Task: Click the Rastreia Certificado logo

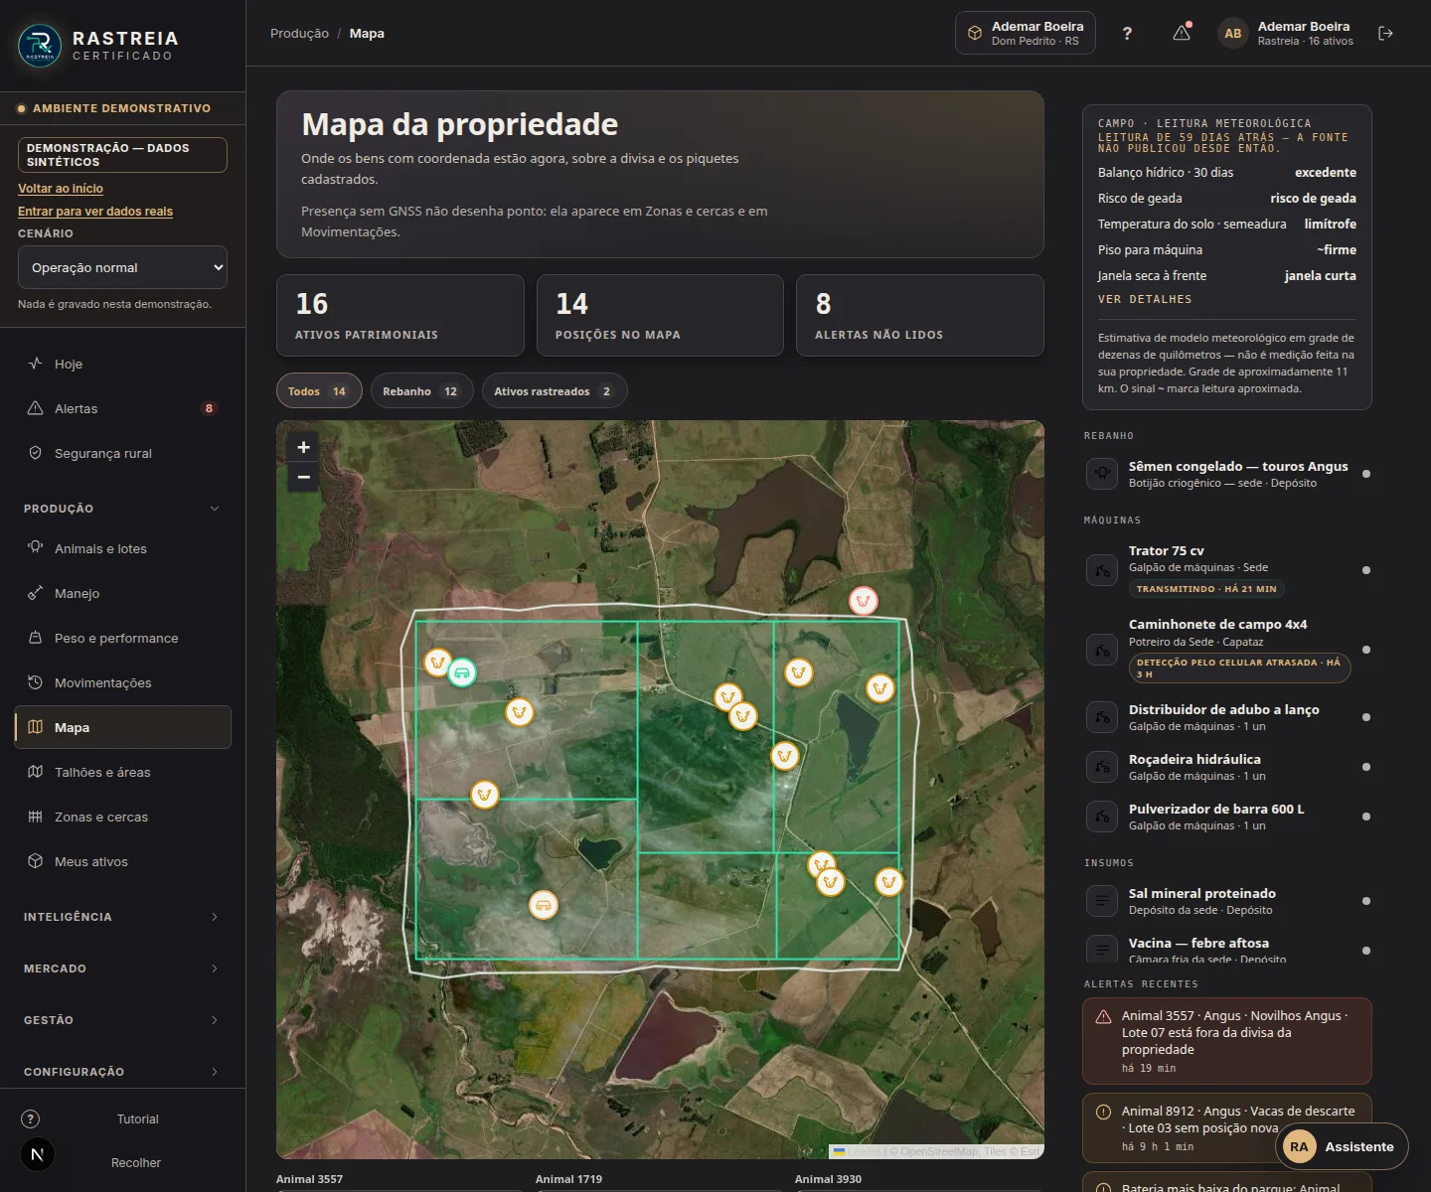Action: pyautogui.click(x=99, y=45)
